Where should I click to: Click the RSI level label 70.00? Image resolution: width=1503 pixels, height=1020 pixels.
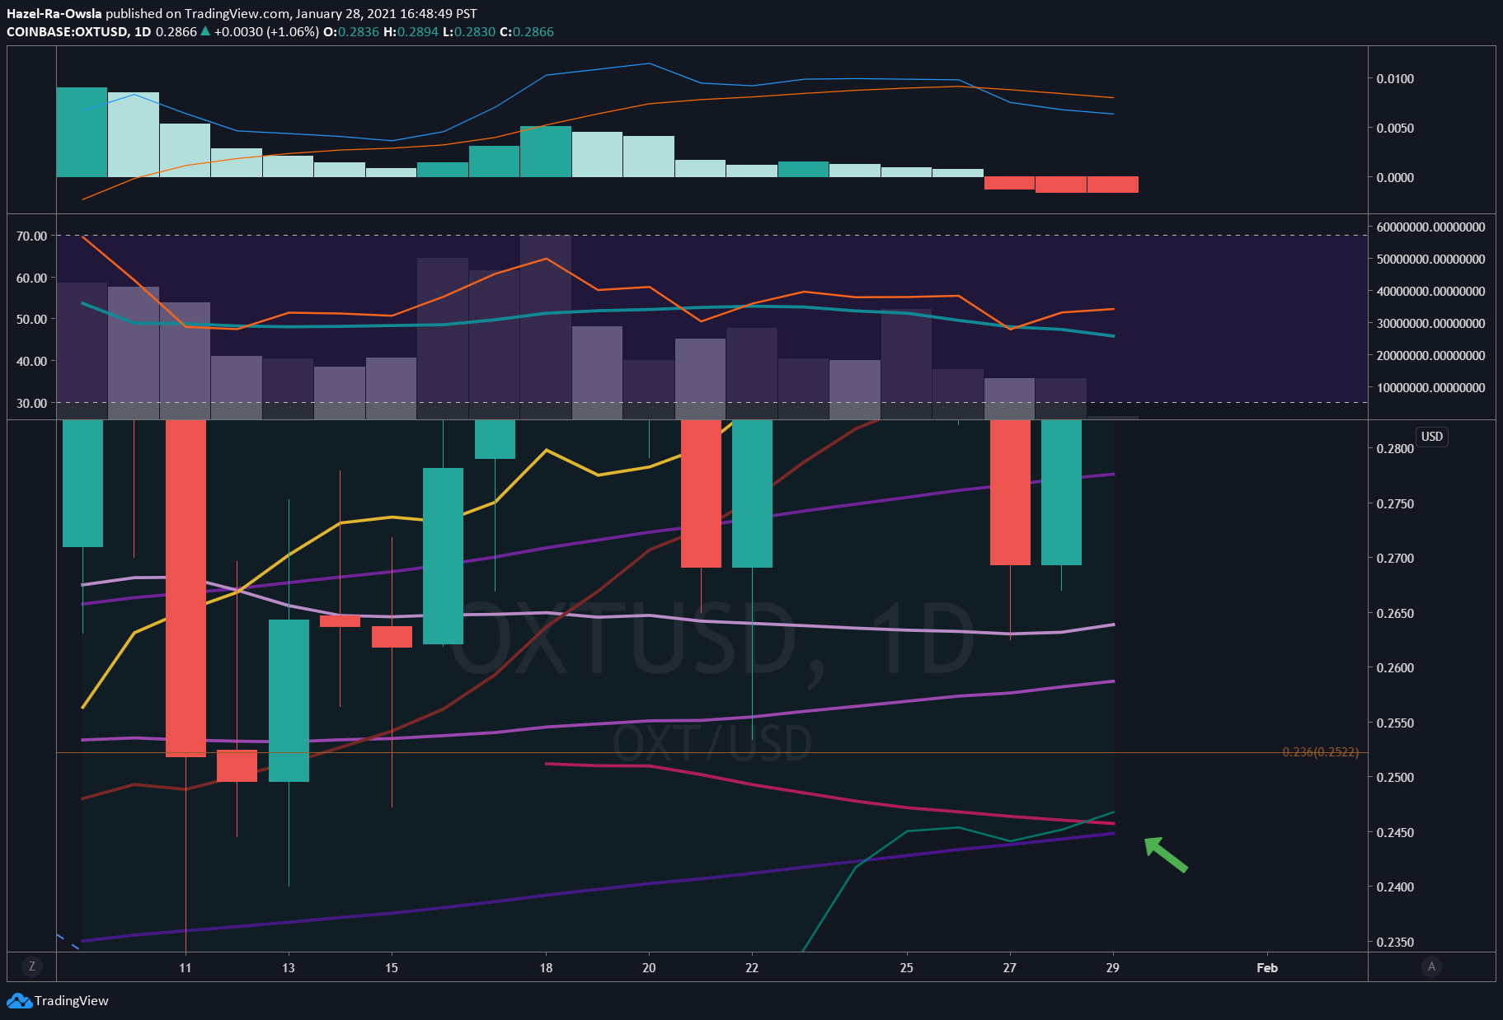pos(31,236)
